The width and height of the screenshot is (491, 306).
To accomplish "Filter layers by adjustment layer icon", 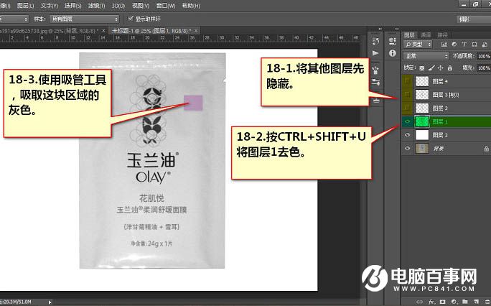I will click(x=454, y=44).
